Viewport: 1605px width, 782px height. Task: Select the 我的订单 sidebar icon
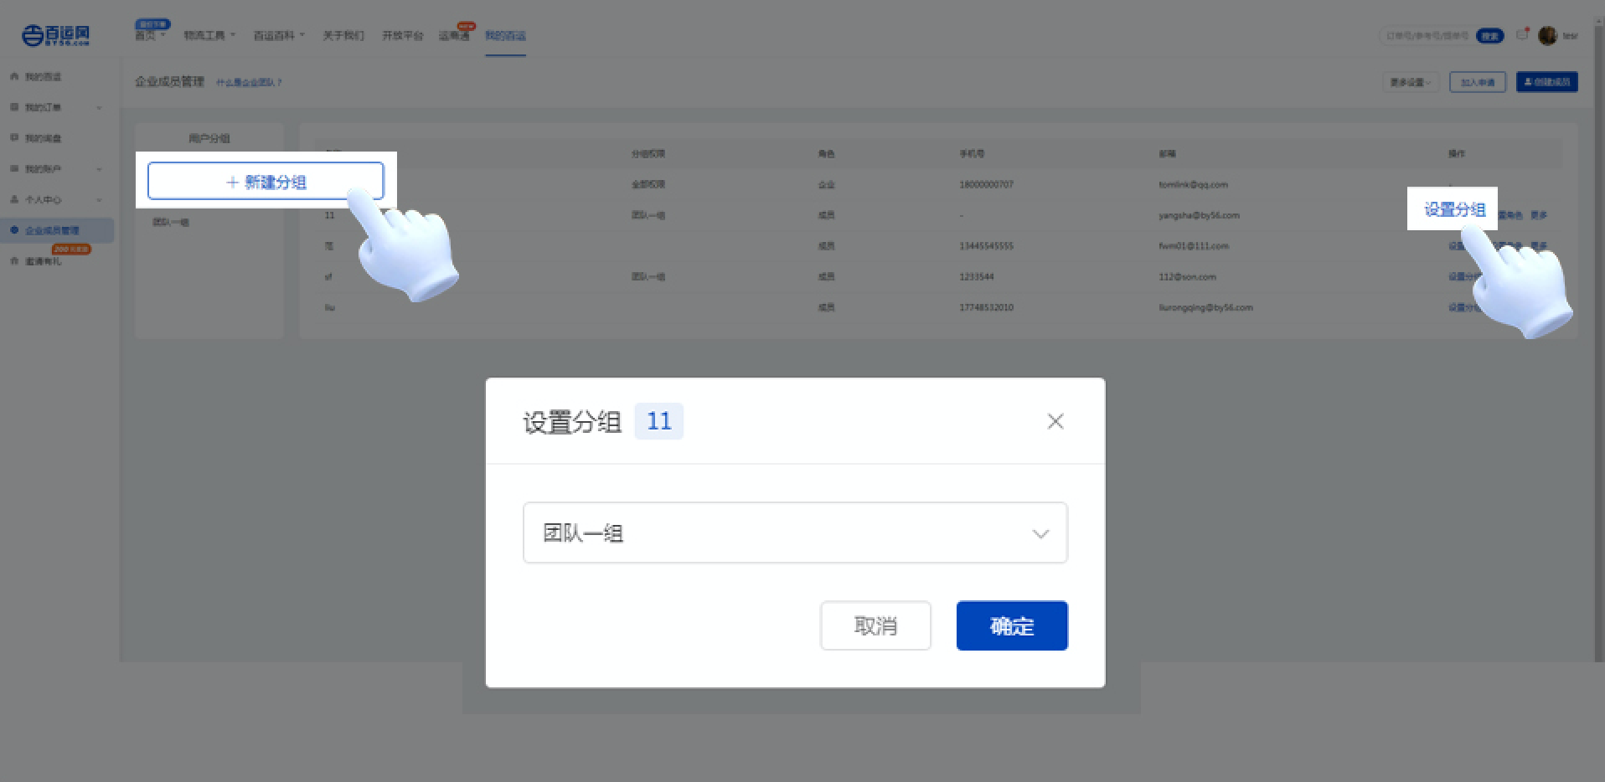(x=14, y=107)
